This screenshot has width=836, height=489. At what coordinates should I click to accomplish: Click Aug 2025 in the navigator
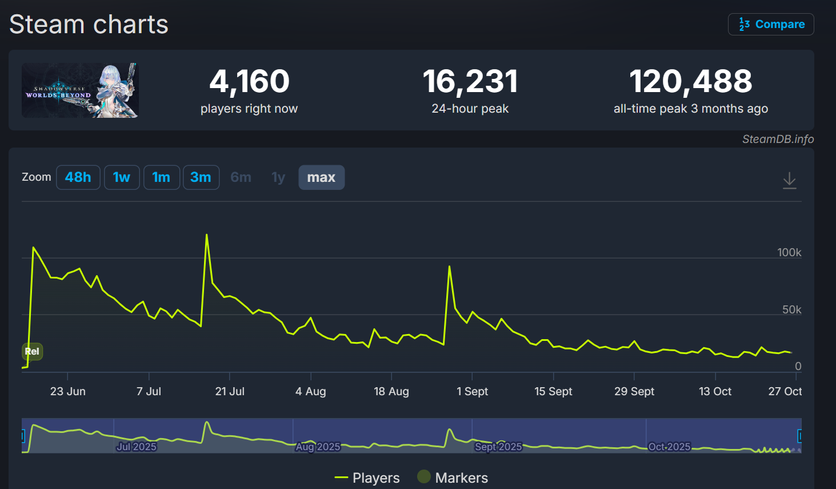click(318, 447)
